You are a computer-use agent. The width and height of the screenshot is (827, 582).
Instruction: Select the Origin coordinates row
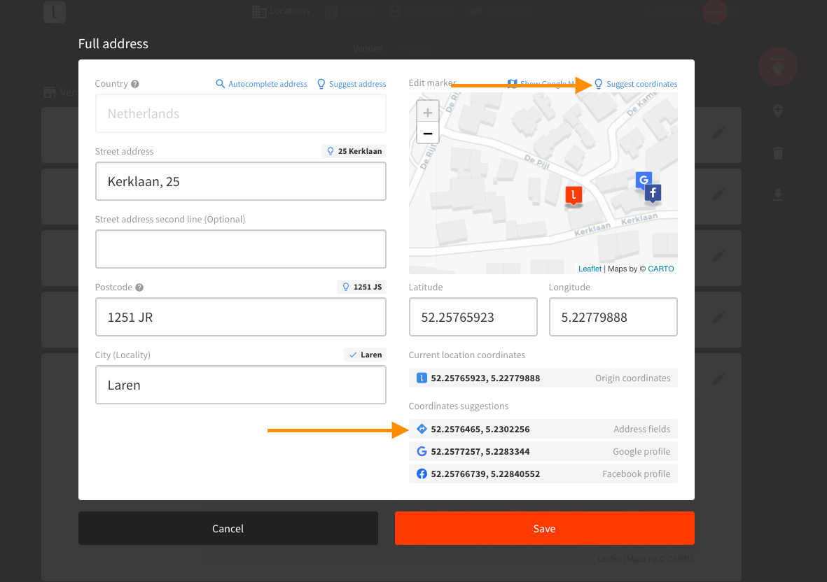tap(543, 378)
